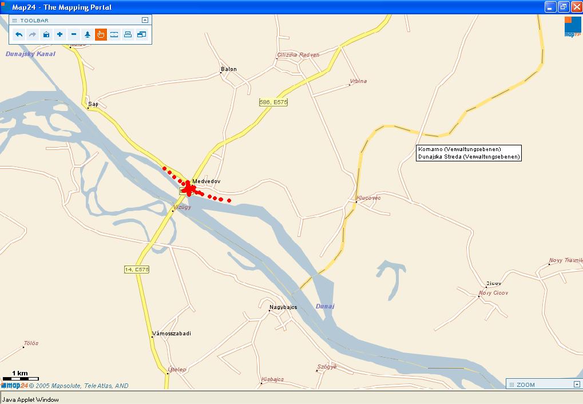Click the Novy Travnik label
The image size is (583, 404).
click(565, 260)
